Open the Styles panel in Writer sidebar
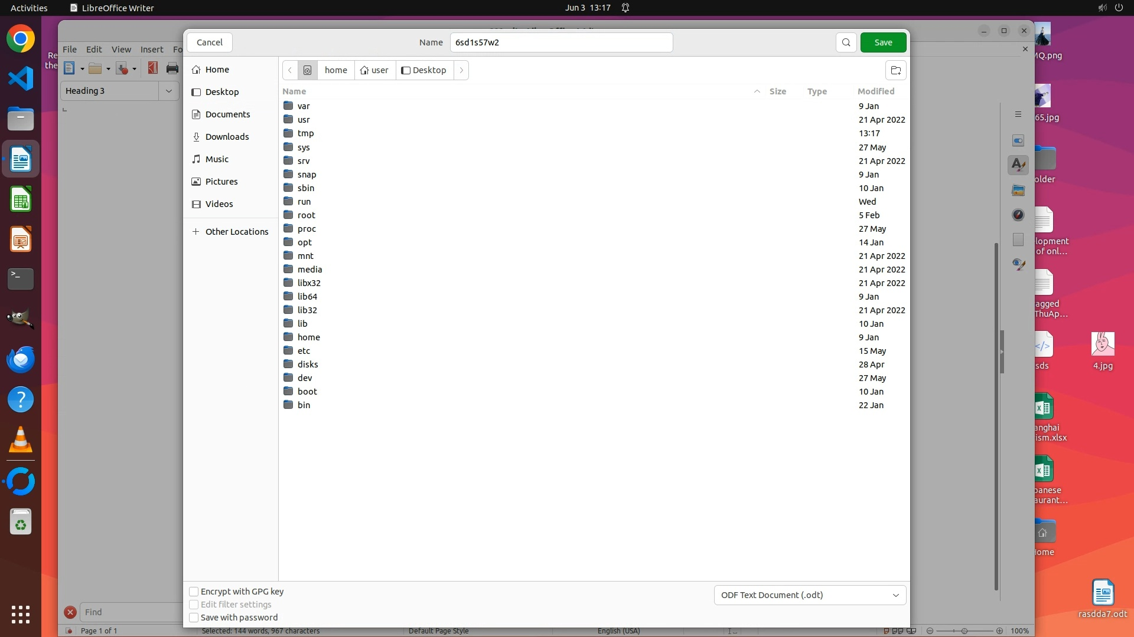 (x=1018, y=165)
